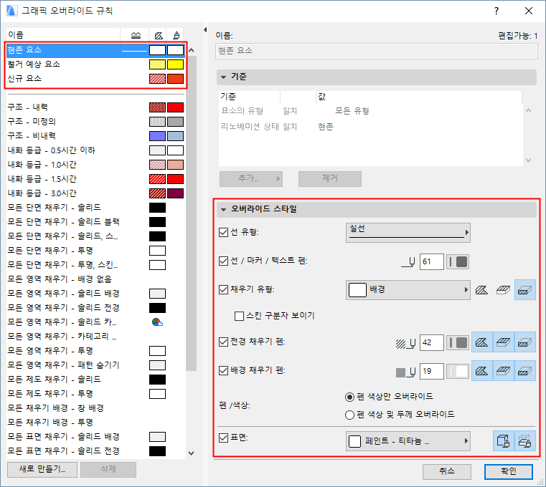
Task: Select the 구조 - 내력 rule
Action: [95, 107]
